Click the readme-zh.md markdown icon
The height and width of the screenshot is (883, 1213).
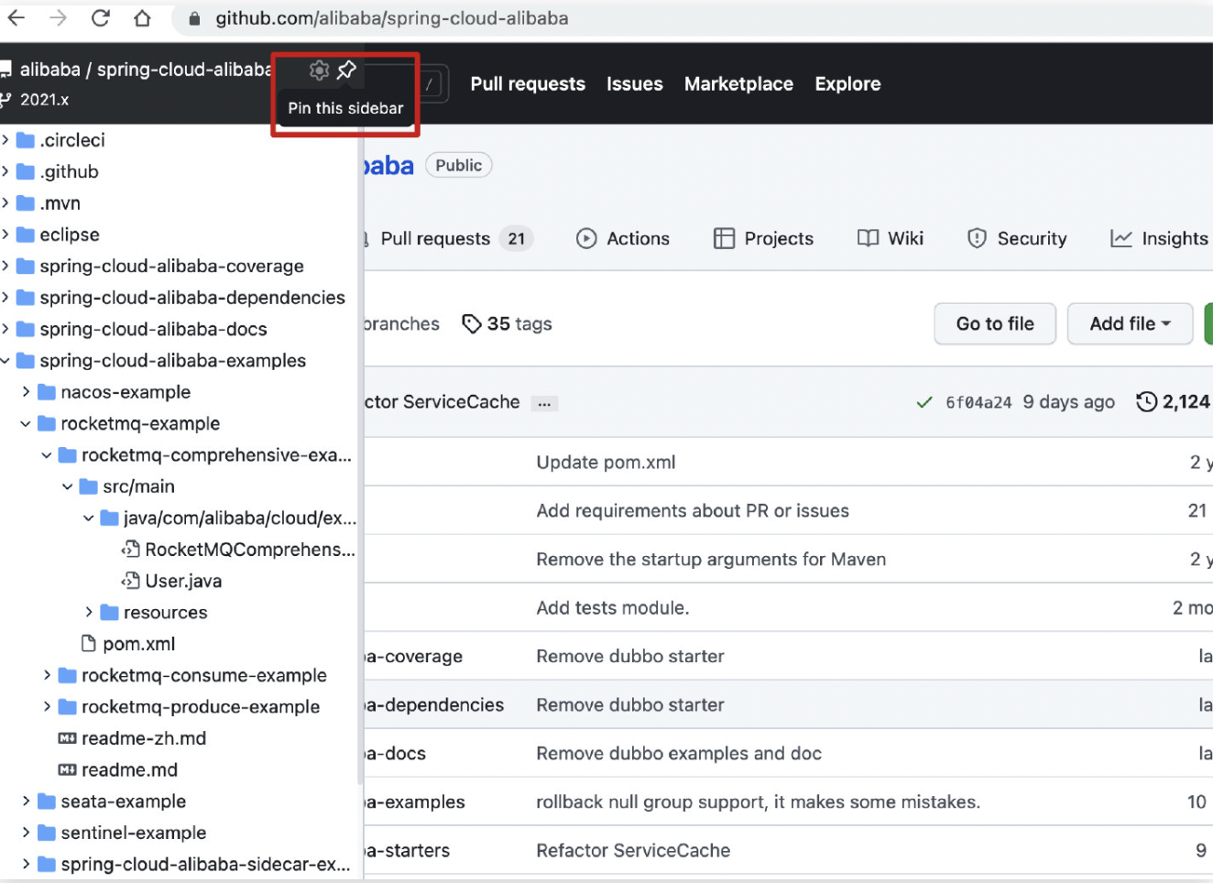[x=68, y=738]
